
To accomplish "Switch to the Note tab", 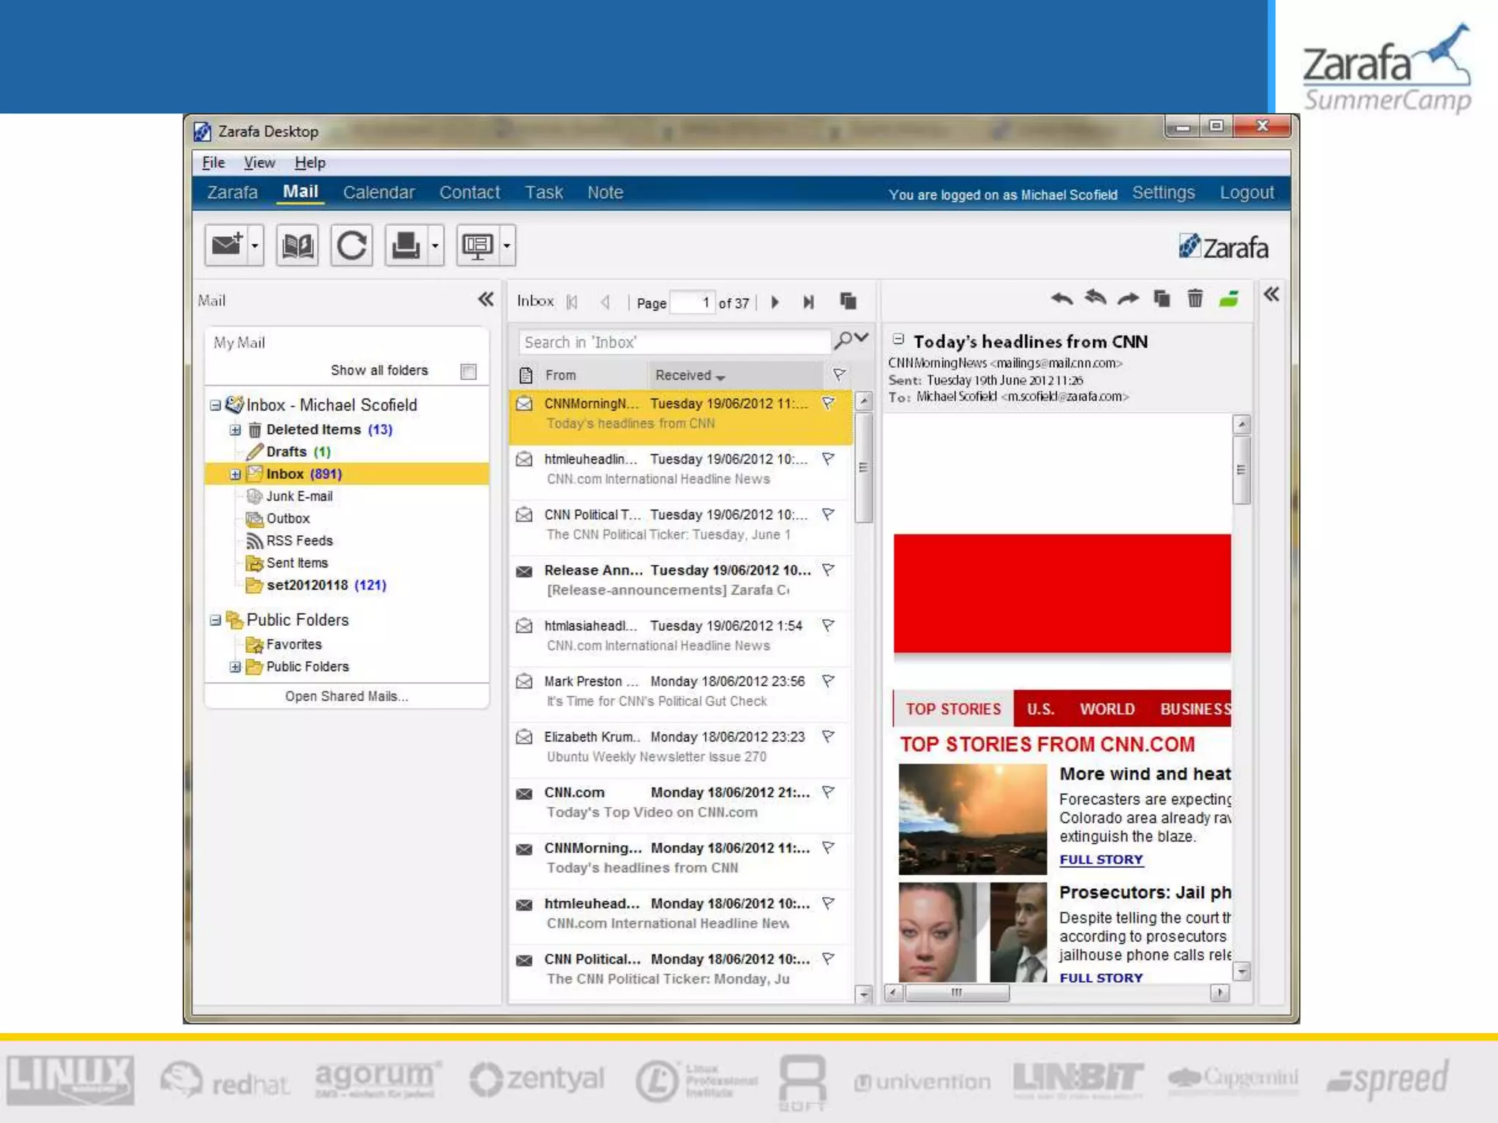I will [x=605, y=192].
